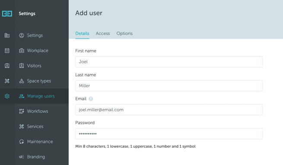Go to Workplace settings
Screen dimensions: 283x165
pos(38,50)
